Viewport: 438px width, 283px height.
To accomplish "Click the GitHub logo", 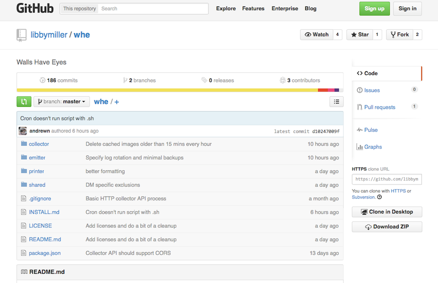I will tap(35, 8).
